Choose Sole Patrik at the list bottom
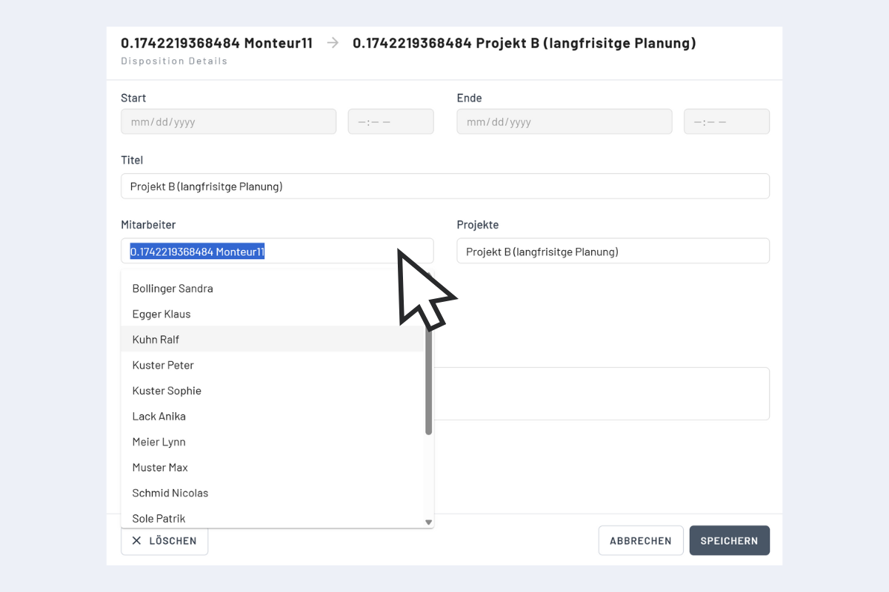Viewport: 889px width, 592px height. pyautogui.click(x=159, y=518)
